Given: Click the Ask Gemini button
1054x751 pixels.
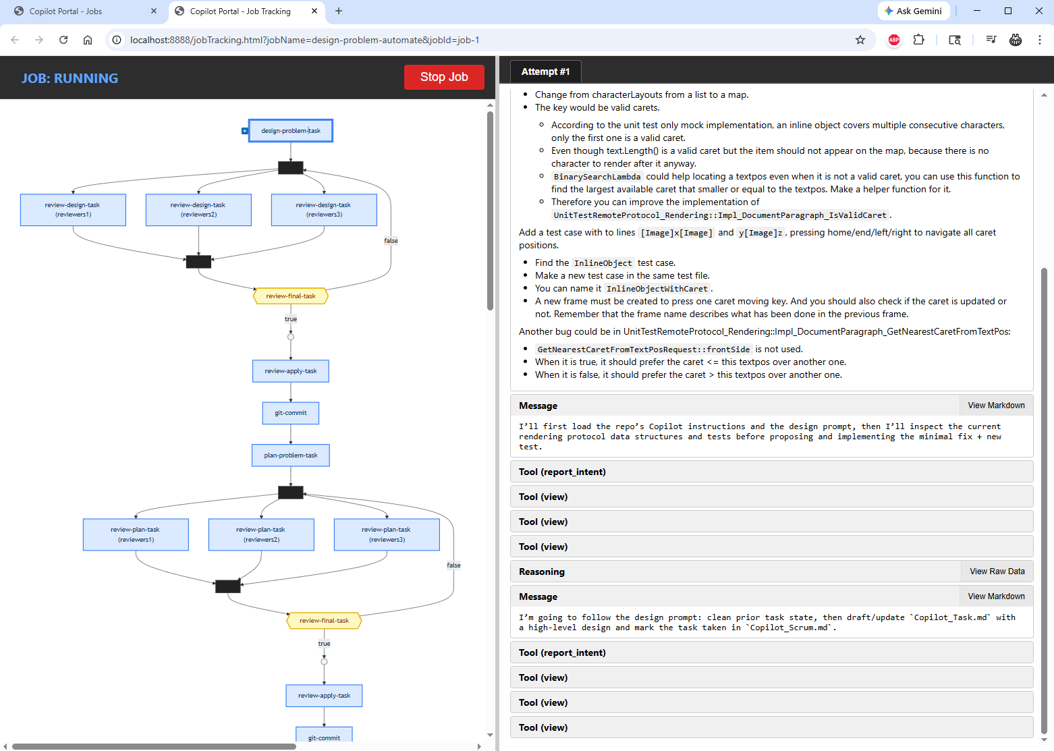Looking at the screenshot, I should (x=913, y=11).
